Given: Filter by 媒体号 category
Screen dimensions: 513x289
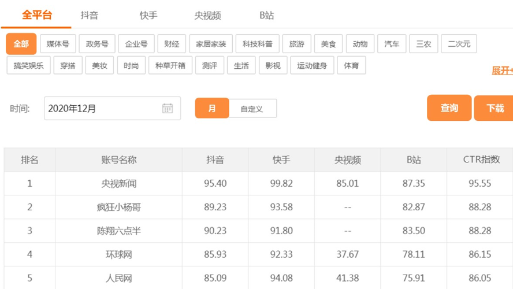Looking at the screenshot, I should 58,44.
